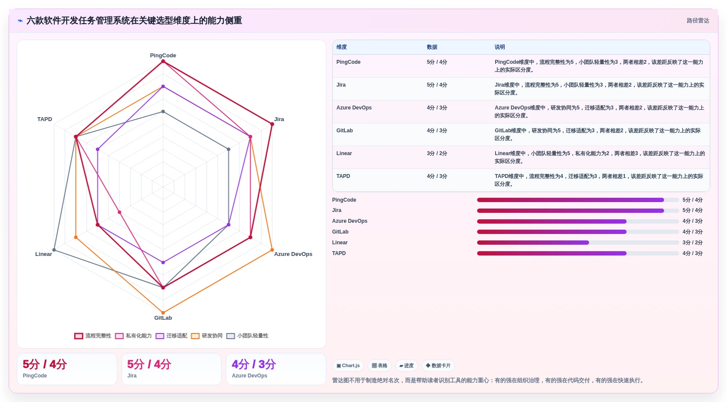The height and width of the screenshot is (402, 727).
Task: Toggle the 流程完整性 legend series
Action: [93, 336]
